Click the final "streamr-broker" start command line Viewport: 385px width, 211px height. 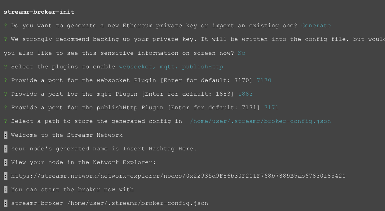pos(109,203)
